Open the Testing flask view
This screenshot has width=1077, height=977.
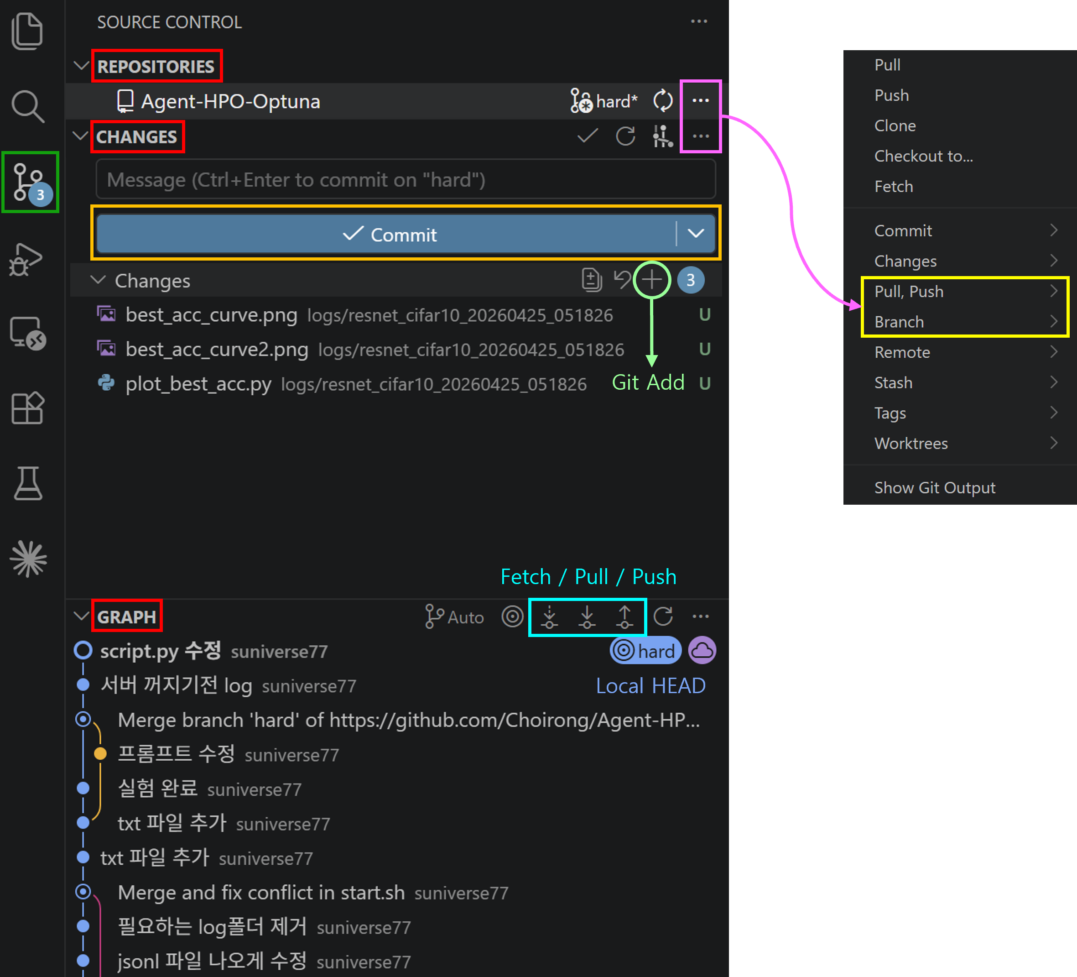click(x=28, y=483)
